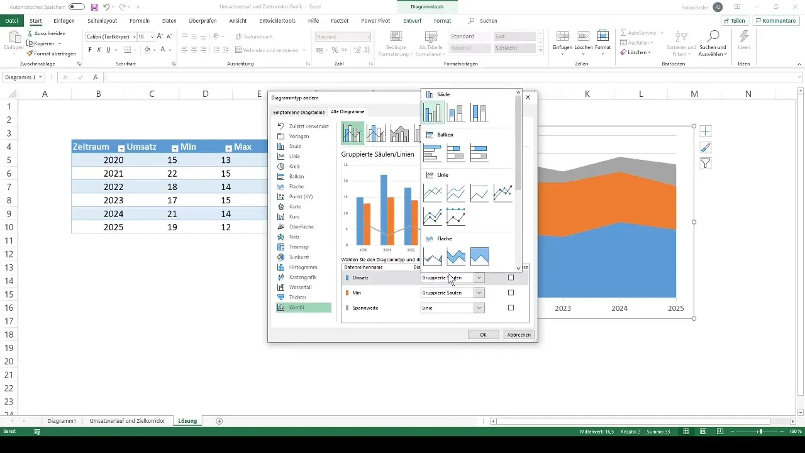The height and width of the screenshot is (453, 805).
Task: Click zoom in plus in status bar
Action: click(782, 432)
